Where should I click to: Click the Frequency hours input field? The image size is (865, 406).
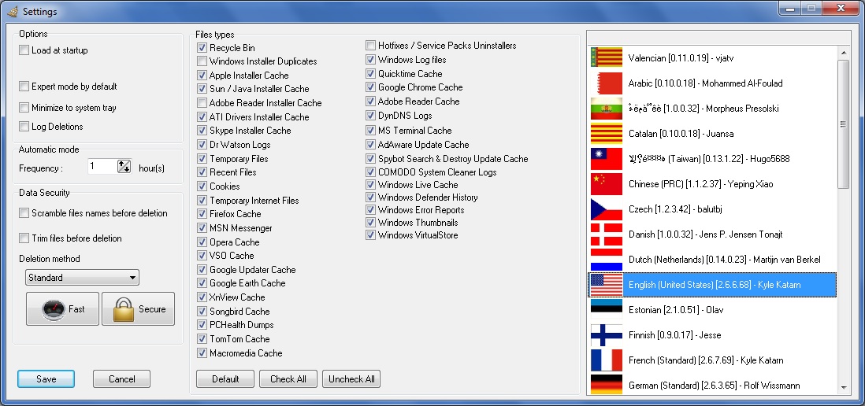(x=102, y=166)
